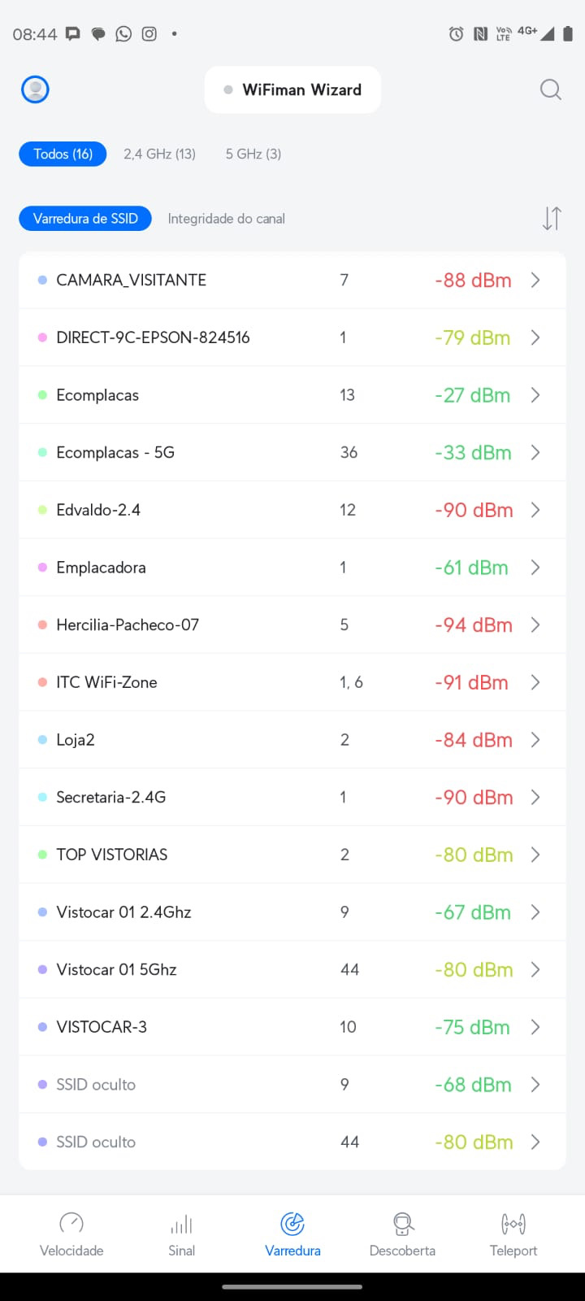Switch to Integridade do canal tab
The width and height of the screenshot is (585, 1301).
click(x=226, y=219)
